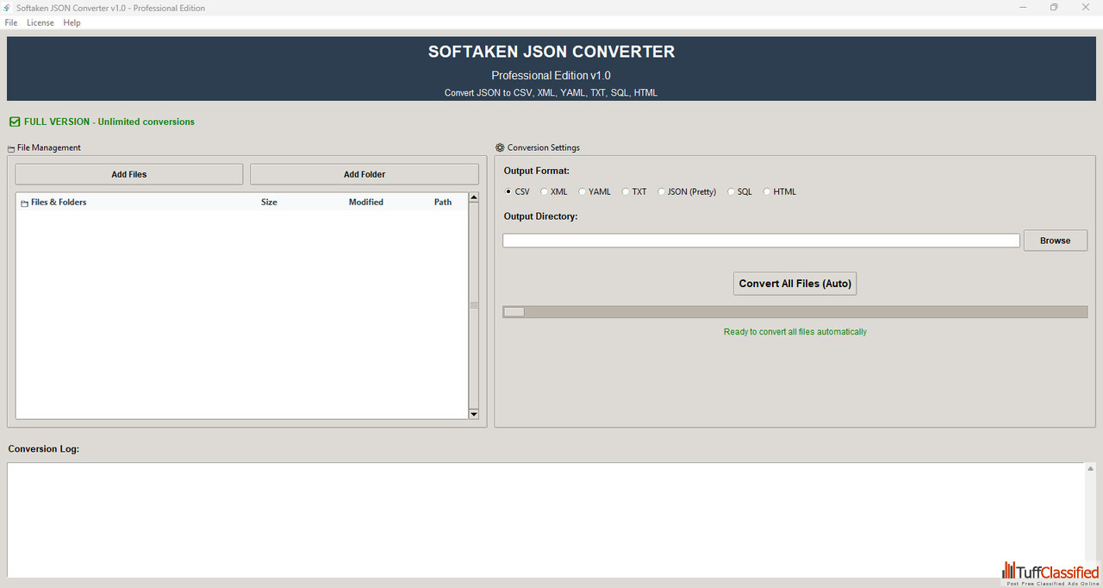
Task: Click the file list scroll-down arrow
Action: pos(473,414)
